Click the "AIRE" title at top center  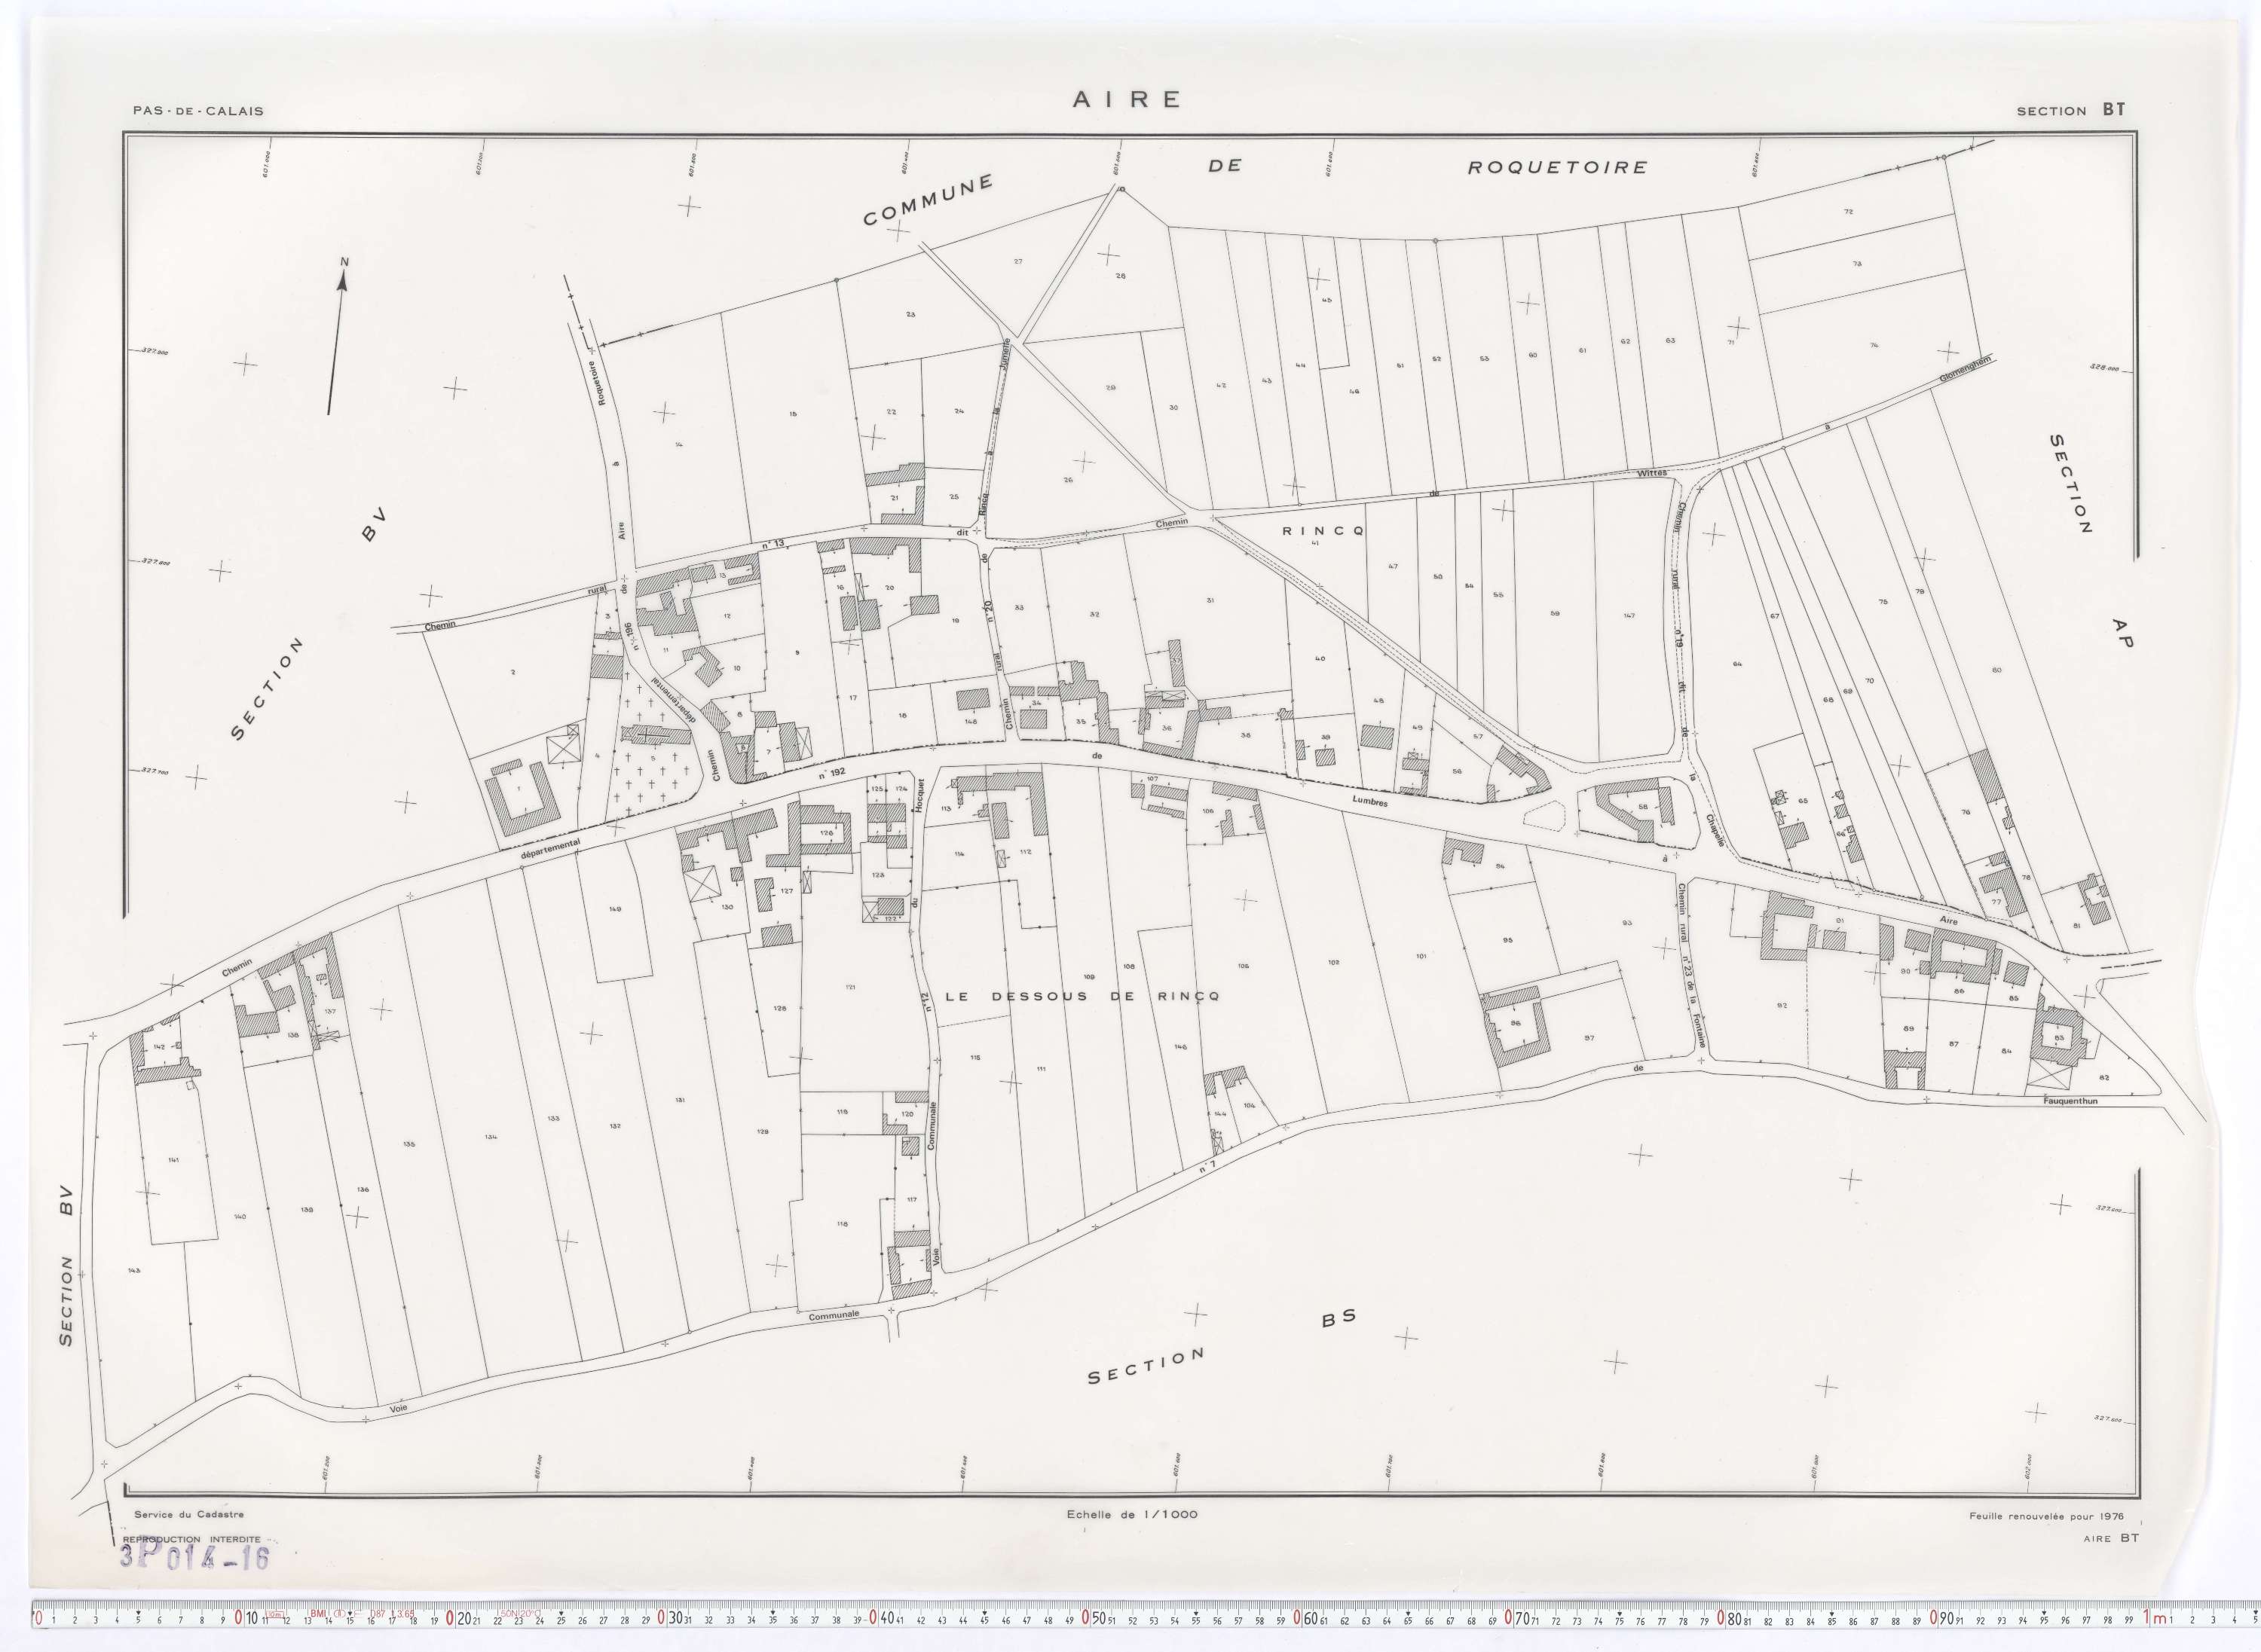point(1127,99)
